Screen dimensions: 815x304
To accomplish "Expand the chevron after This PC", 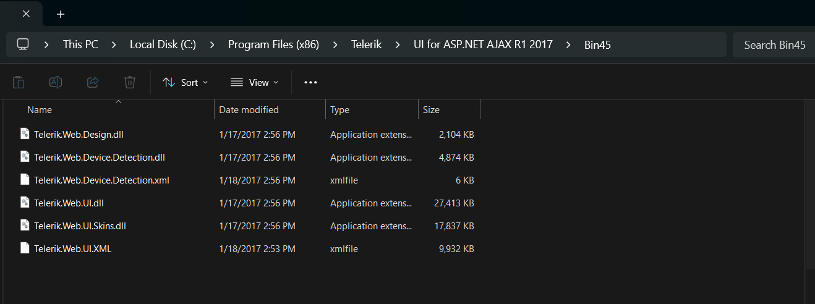I will [x=113, y=44].
